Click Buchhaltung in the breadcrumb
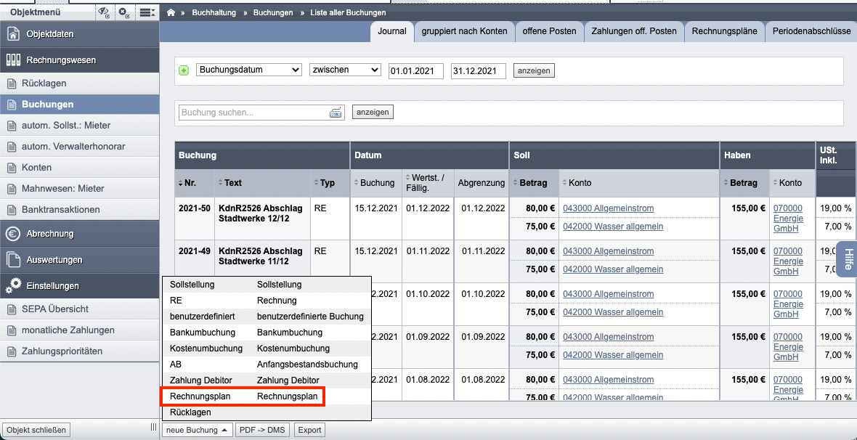This screenshot has width=857, height=440. click(x=215, y=12)
